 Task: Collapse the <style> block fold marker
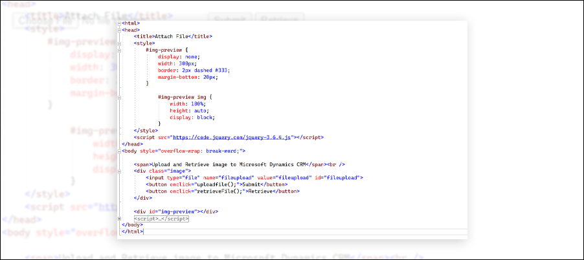[x=120, y=43]
